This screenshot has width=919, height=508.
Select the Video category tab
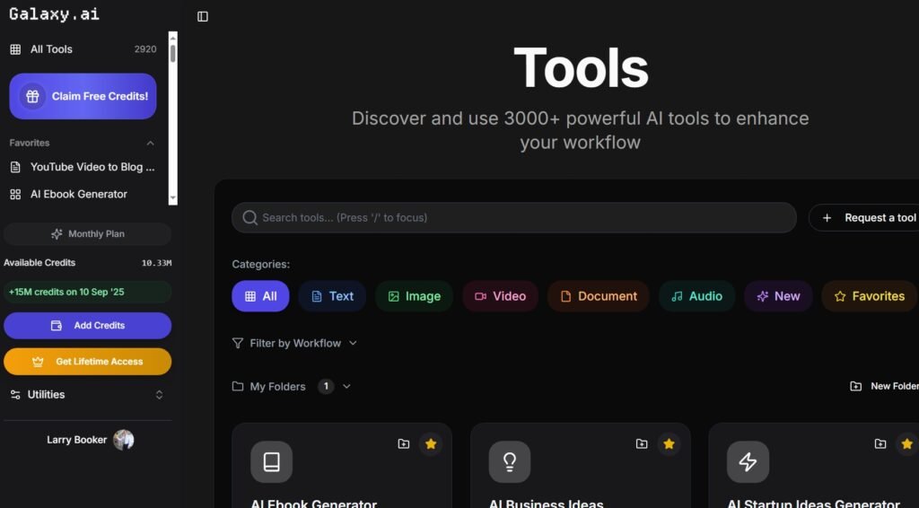500,296
